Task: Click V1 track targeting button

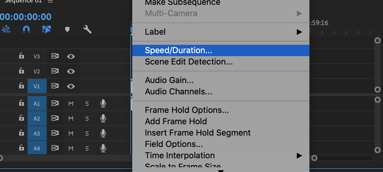Action: click(x=37, y=86)
